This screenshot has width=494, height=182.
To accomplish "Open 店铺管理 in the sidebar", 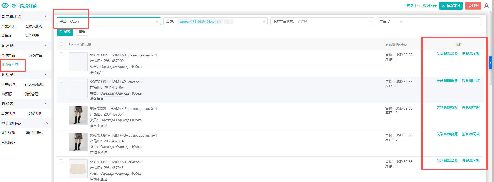I will pyautogui.click(x=8, y=113).
